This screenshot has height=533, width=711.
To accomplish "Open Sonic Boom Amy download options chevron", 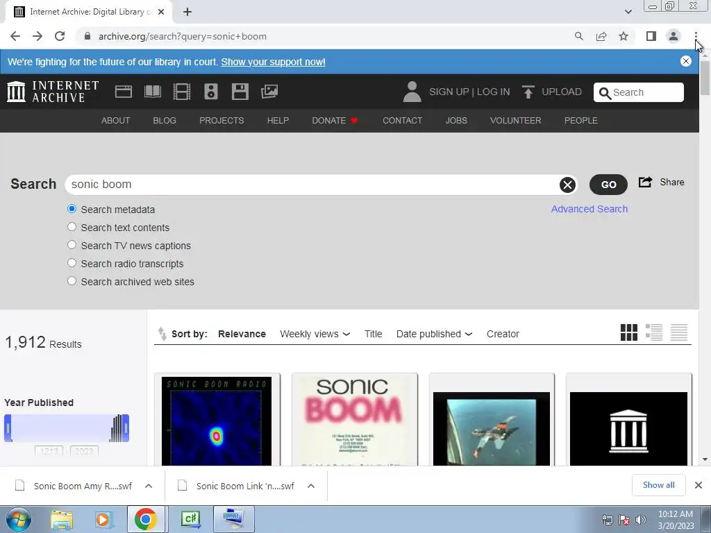I will pos(149,486).
